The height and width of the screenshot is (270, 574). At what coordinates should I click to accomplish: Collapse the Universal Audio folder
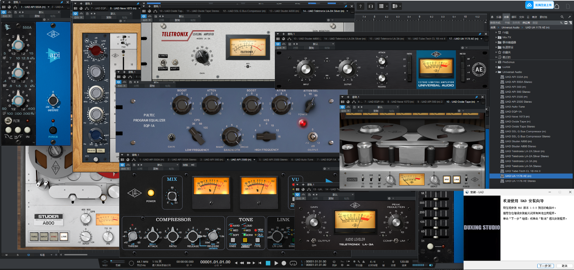click(496, 72)
